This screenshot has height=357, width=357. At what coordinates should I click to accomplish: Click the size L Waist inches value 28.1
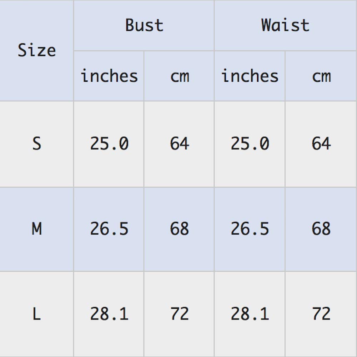(250, 314)
